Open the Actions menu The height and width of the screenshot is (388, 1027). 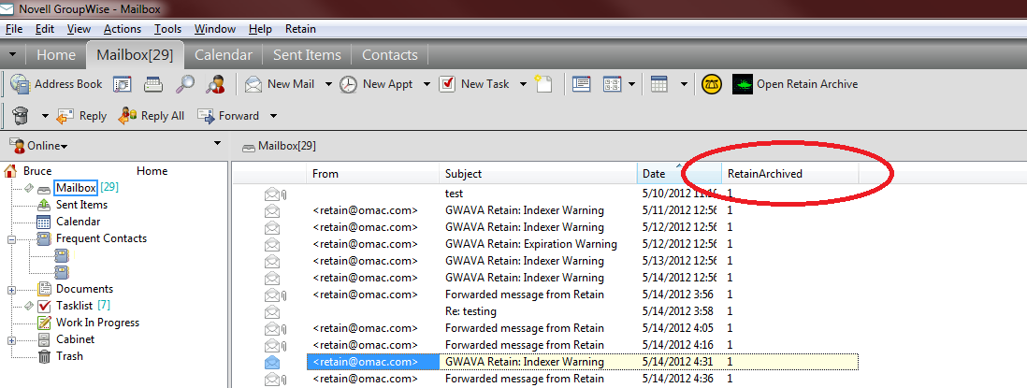click(123, 29)
